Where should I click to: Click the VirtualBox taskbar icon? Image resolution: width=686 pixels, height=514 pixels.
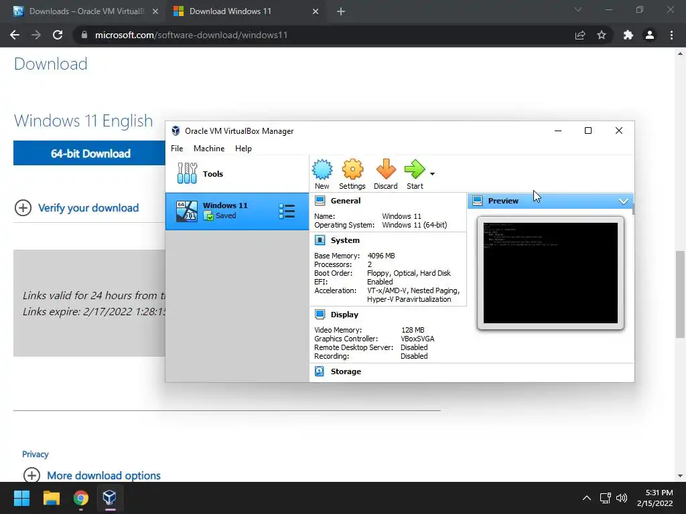[109, 498]
